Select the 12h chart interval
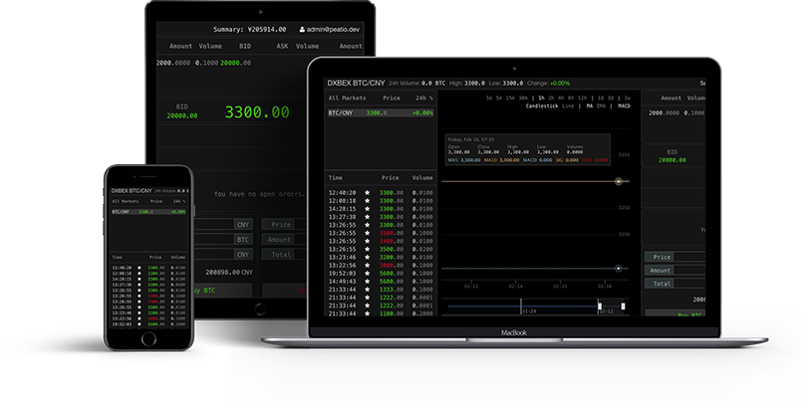The height and width of the screenshot is (409, 809). (x=582, y=98)
